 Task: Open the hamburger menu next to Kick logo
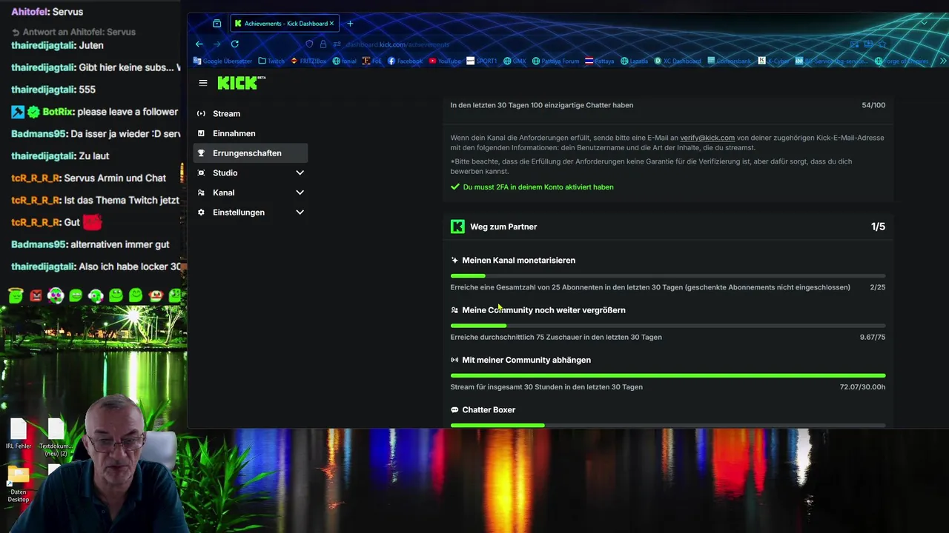point(203,83)
